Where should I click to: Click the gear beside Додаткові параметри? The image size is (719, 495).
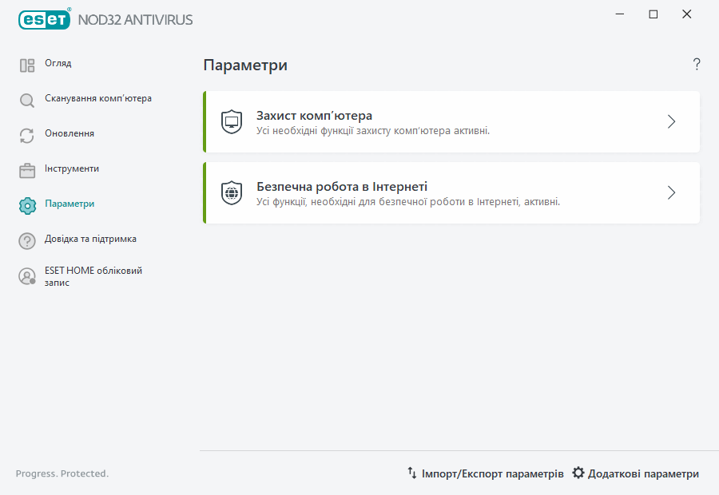tap(578, 473)
